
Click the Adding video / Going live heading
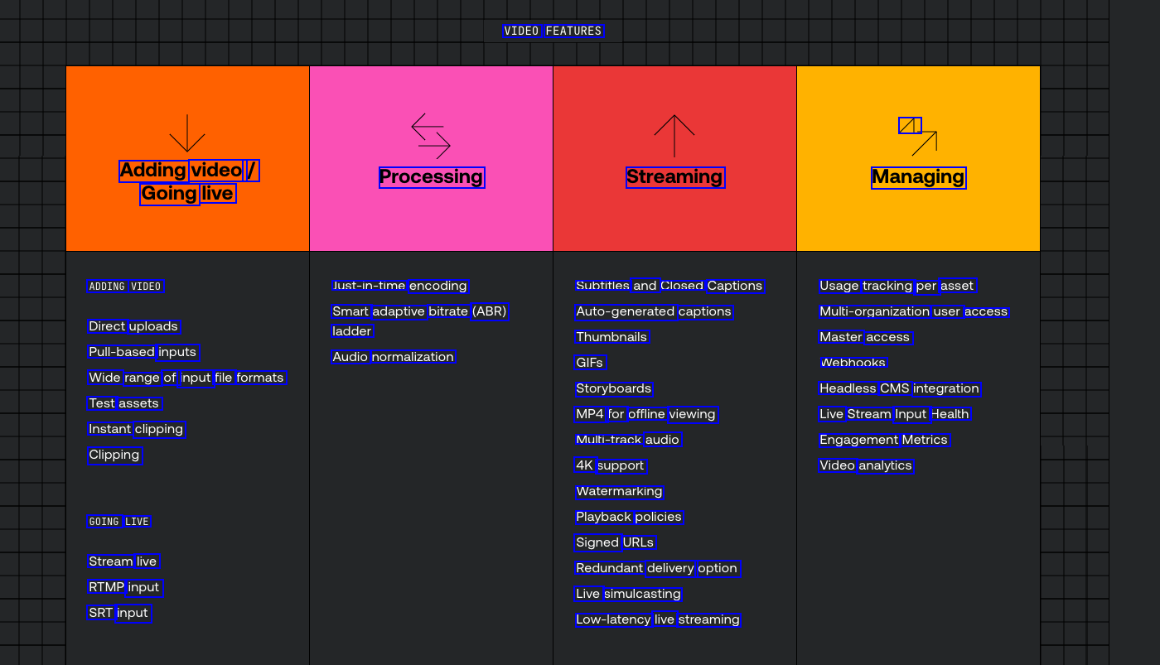pyautogui.click(x=188, y=182)
